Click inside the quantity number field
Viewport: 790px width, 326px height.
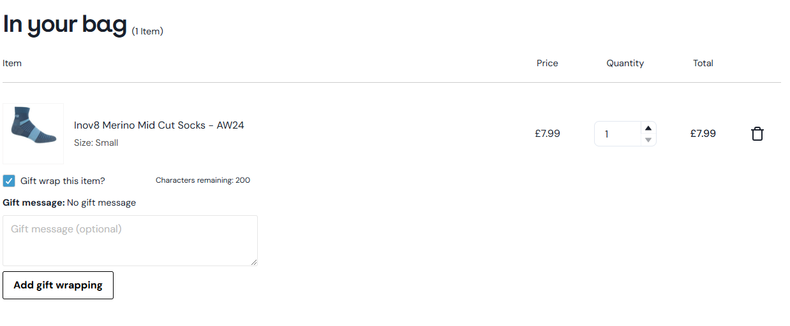[x=618, y=134]
